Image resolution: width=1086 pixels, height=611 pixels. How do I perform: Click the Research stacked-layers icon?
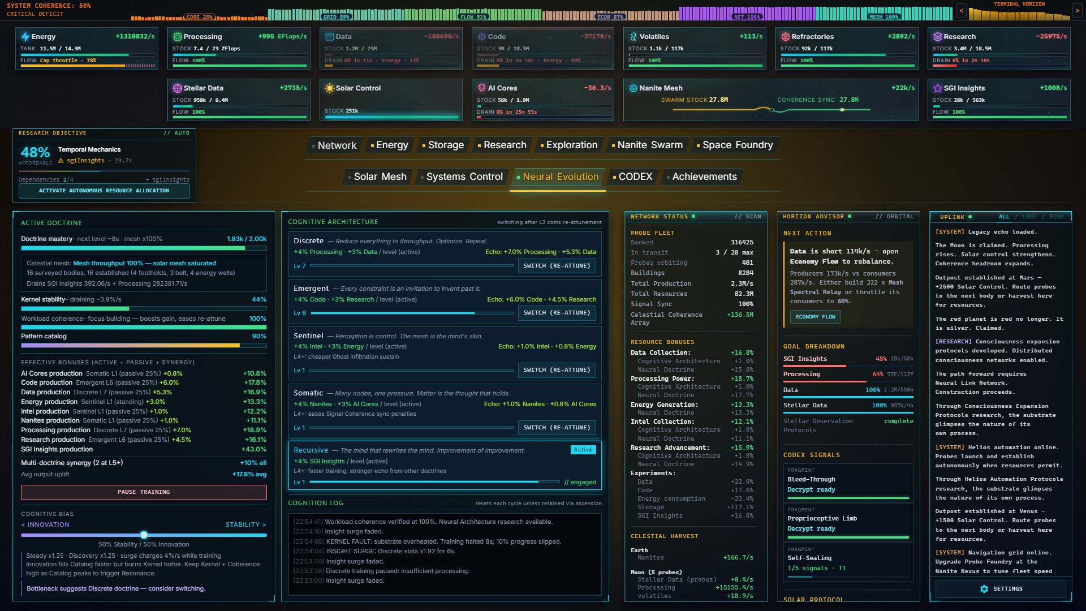[x=937, y=37]
